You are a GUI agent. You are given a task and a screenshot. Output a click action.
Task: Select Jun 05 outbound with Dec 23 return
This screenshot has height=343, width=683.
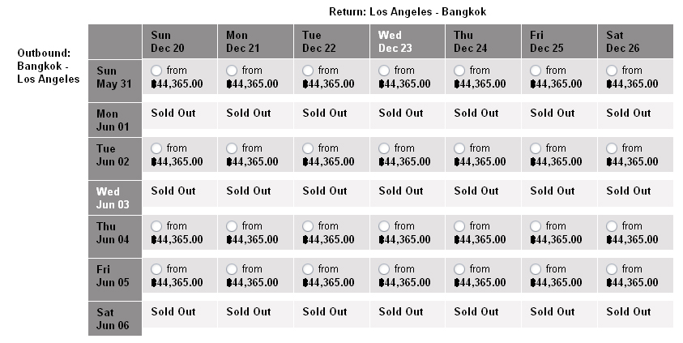coord(384,269)
